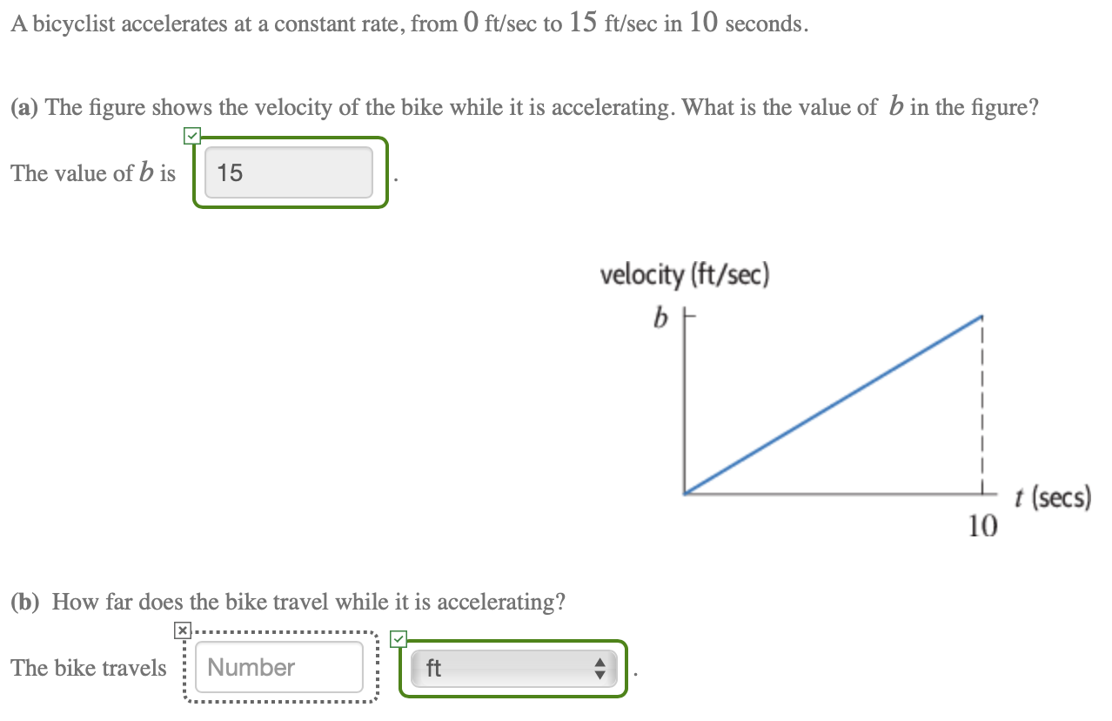Click the incorrect-answer X checkbox on part b
Image resolution: width=1112 pixels, height=721 pixels.
[182, 630]
